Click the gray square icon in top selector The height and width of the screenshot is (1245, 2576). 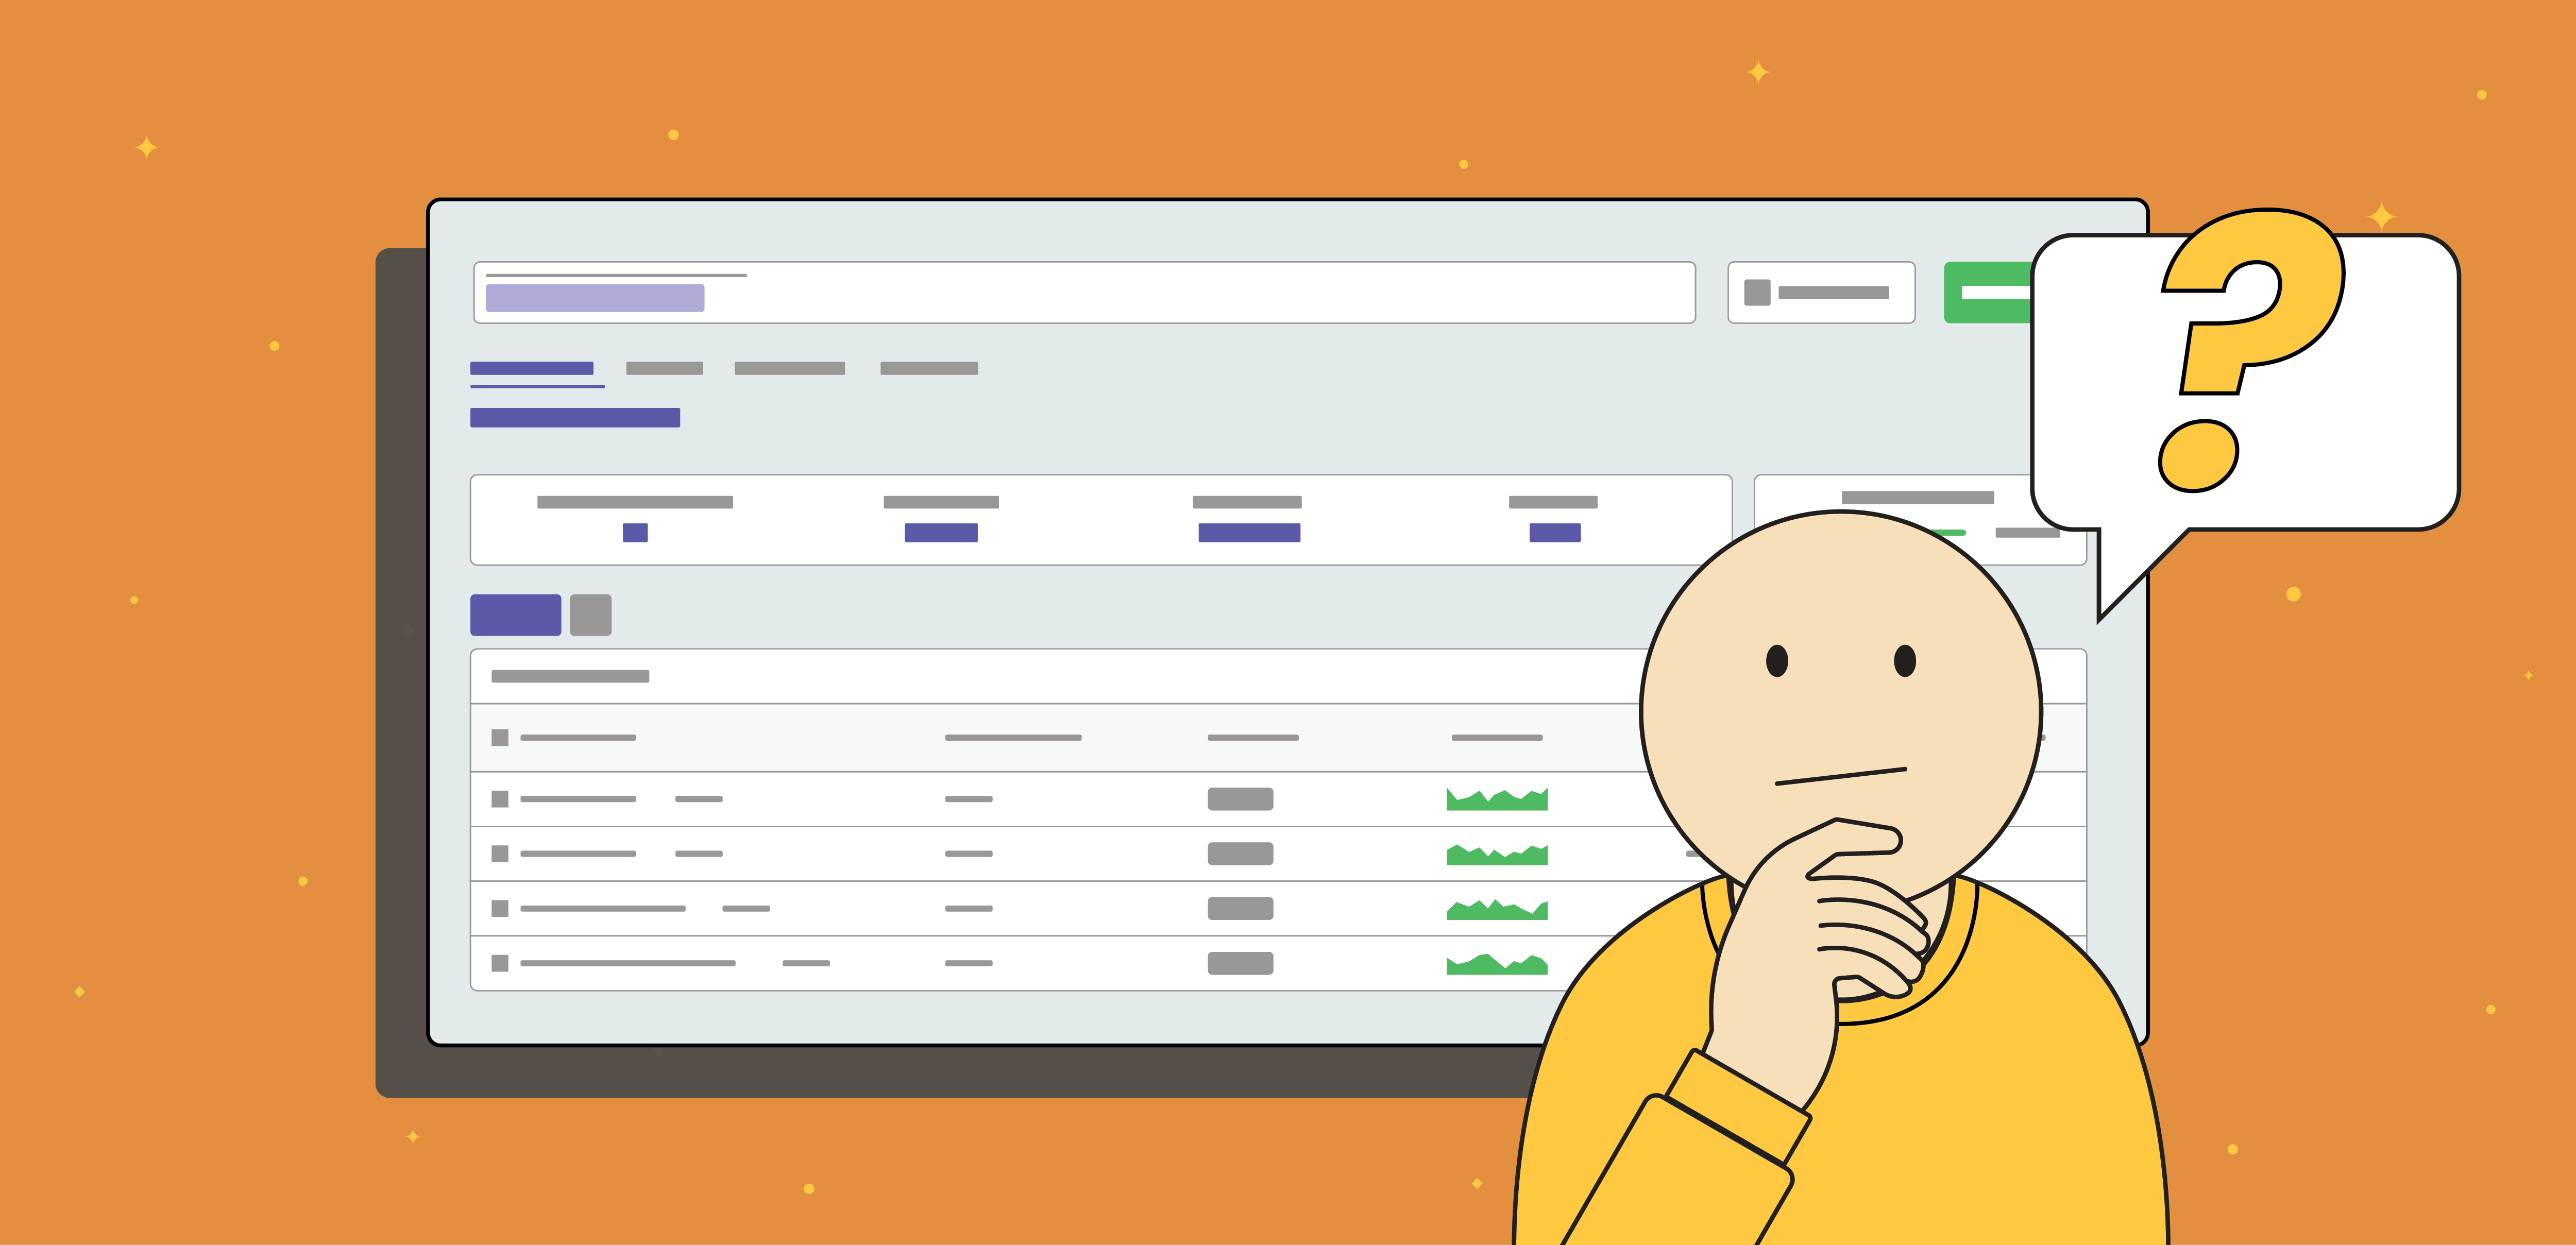[1757, 292]
